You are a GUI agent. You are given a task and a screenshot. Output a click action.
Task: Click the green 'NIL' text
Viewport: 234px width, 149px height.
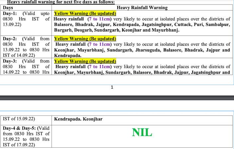(x=142, y=133)
